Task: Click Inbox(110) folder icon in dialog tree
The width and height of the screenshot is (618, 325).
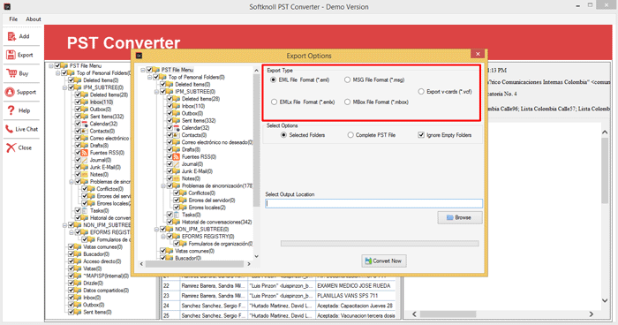Action: click(177, 106)
